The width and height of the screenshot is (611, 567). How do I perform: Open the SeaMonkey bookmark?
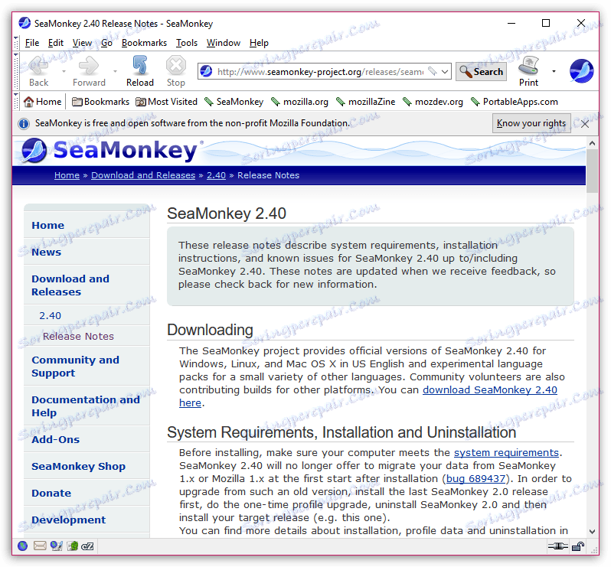(234, 102)
